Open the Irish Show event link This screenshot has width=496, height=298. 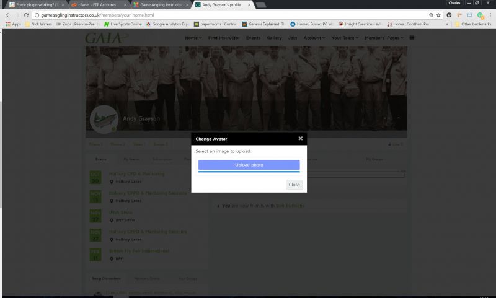[121, 213]
